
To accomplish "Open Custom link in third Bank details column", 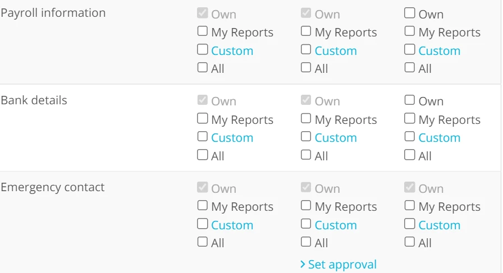I will pyautogui.click(x=440, y=138).
